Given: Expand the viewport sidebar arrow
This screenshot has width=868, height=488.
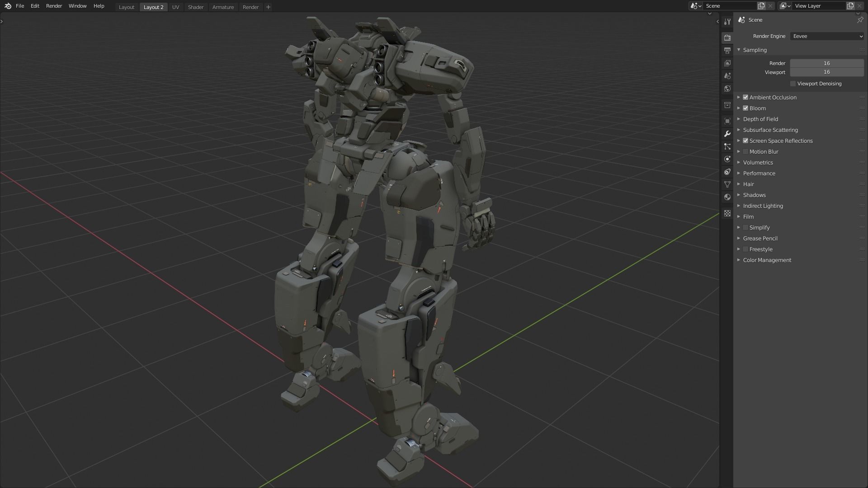Looking at the screenshot, I should [717, 21].
